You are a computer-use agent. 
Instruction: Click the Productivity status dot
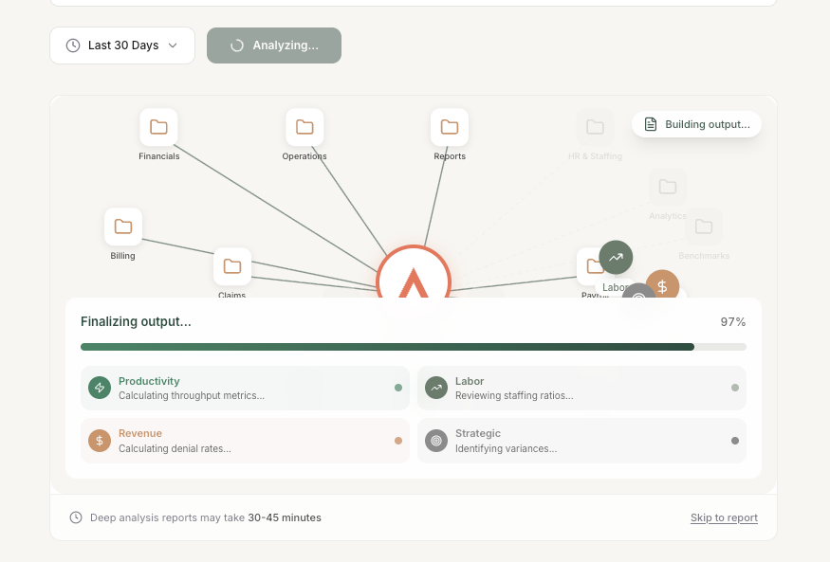tap(398, 388)
